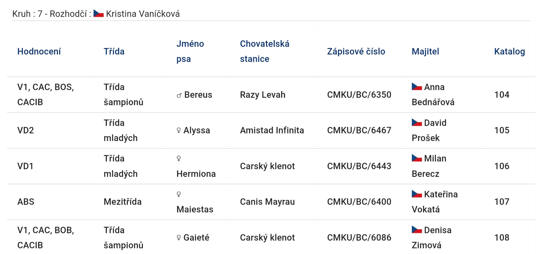The height and width of the screenshot is (254, 547).
Task: Click the Jméno psa column header
Action: 190,51
